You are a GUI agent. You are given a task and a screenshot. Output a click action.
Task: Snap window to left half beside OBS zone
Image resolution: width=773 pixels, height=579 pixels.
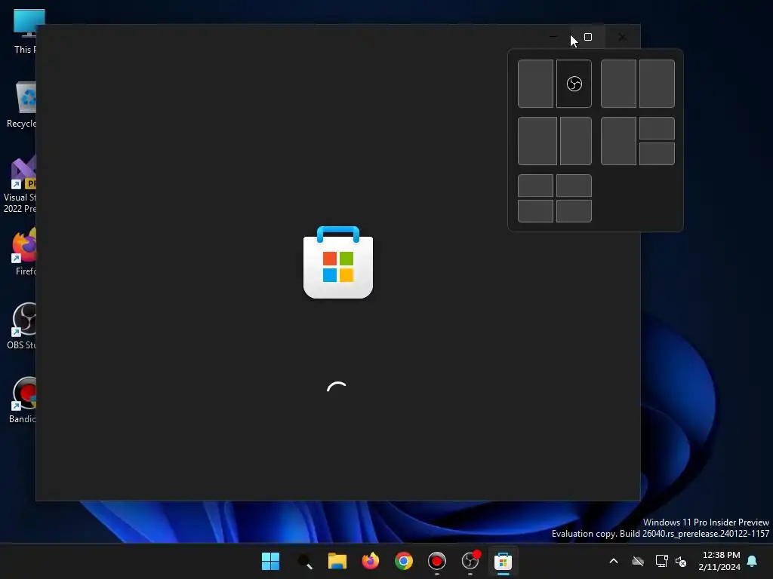click(x=535, y=84)
